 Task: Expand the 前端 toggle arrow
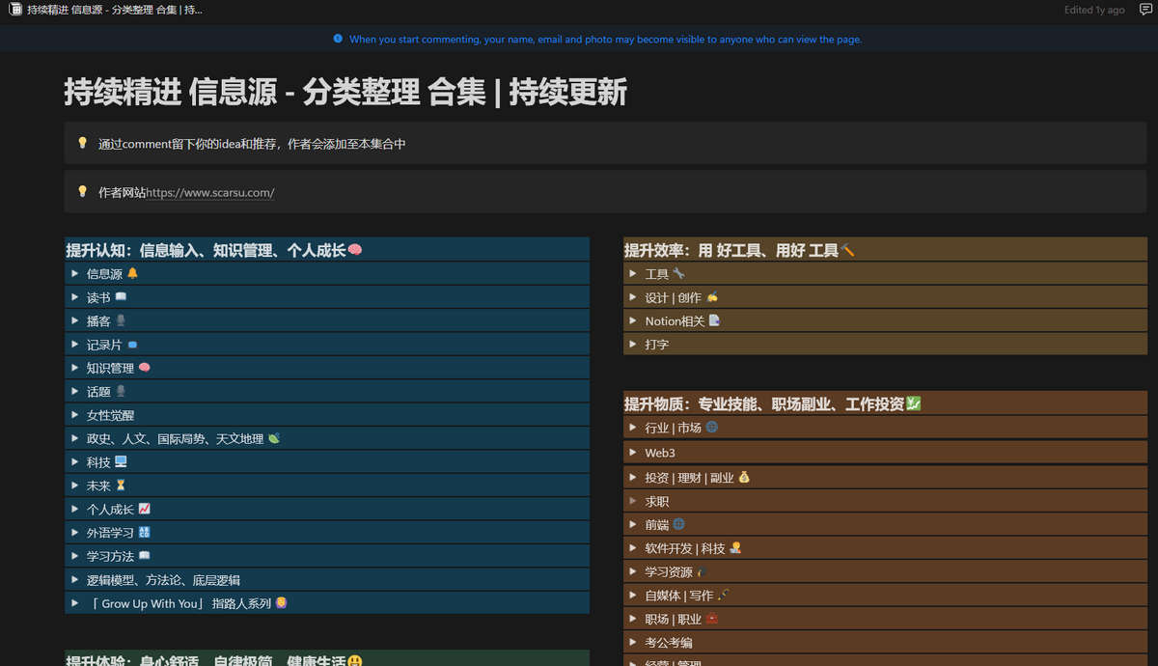coord(634,524)
